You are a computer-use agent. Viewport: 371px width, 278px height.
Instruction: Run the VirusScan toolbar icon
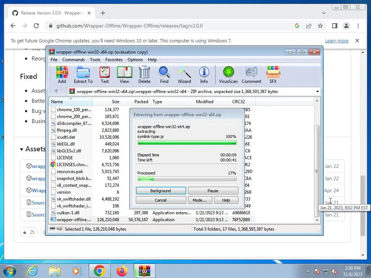tap(228, 75)
